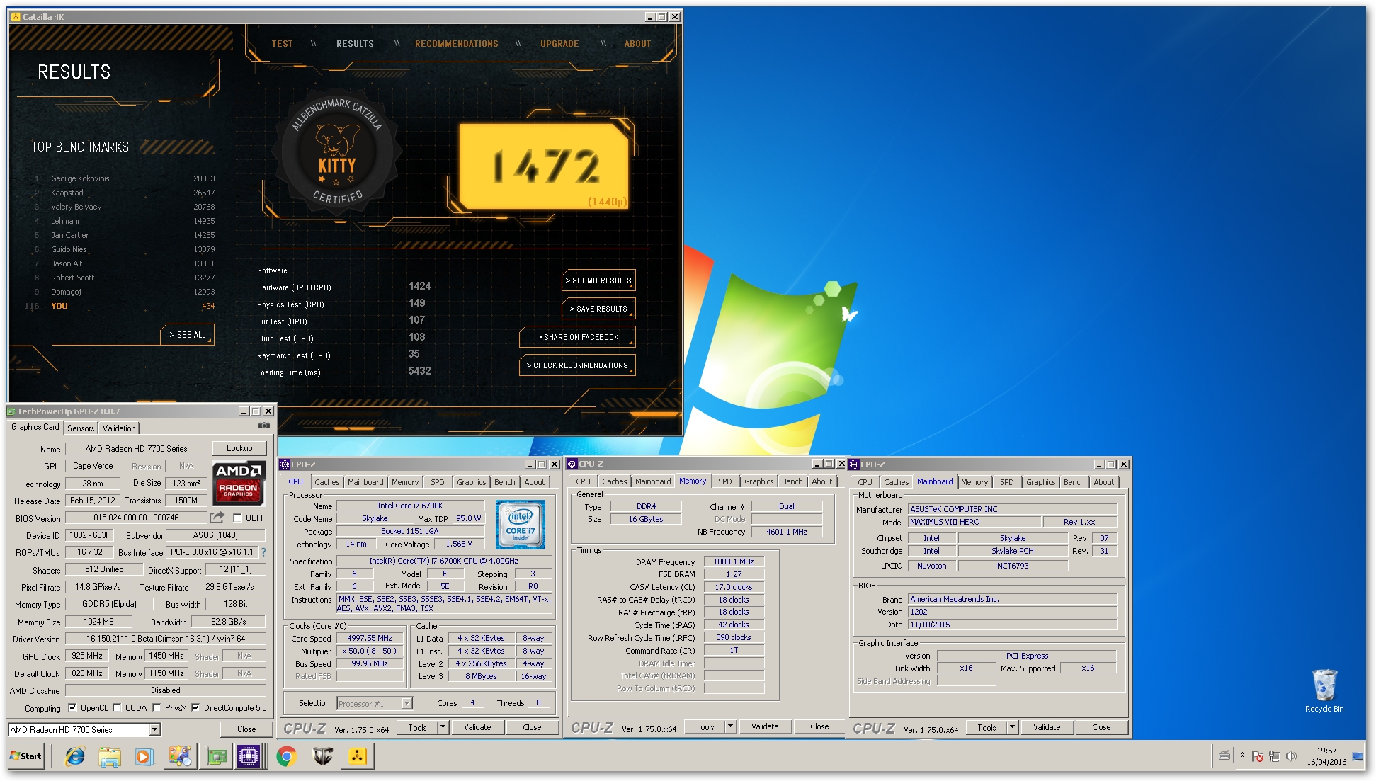Switch to CPU-Z purple chip taskbar icon
This screenshot has width=1376, height=781.
(249, 756)
